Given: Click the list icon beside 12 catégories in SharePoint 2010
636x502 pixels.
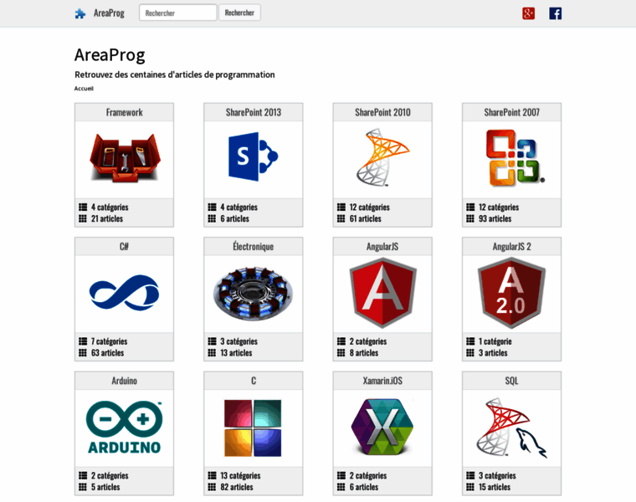Looking at the screenshot, I should [x=341, y=207].
